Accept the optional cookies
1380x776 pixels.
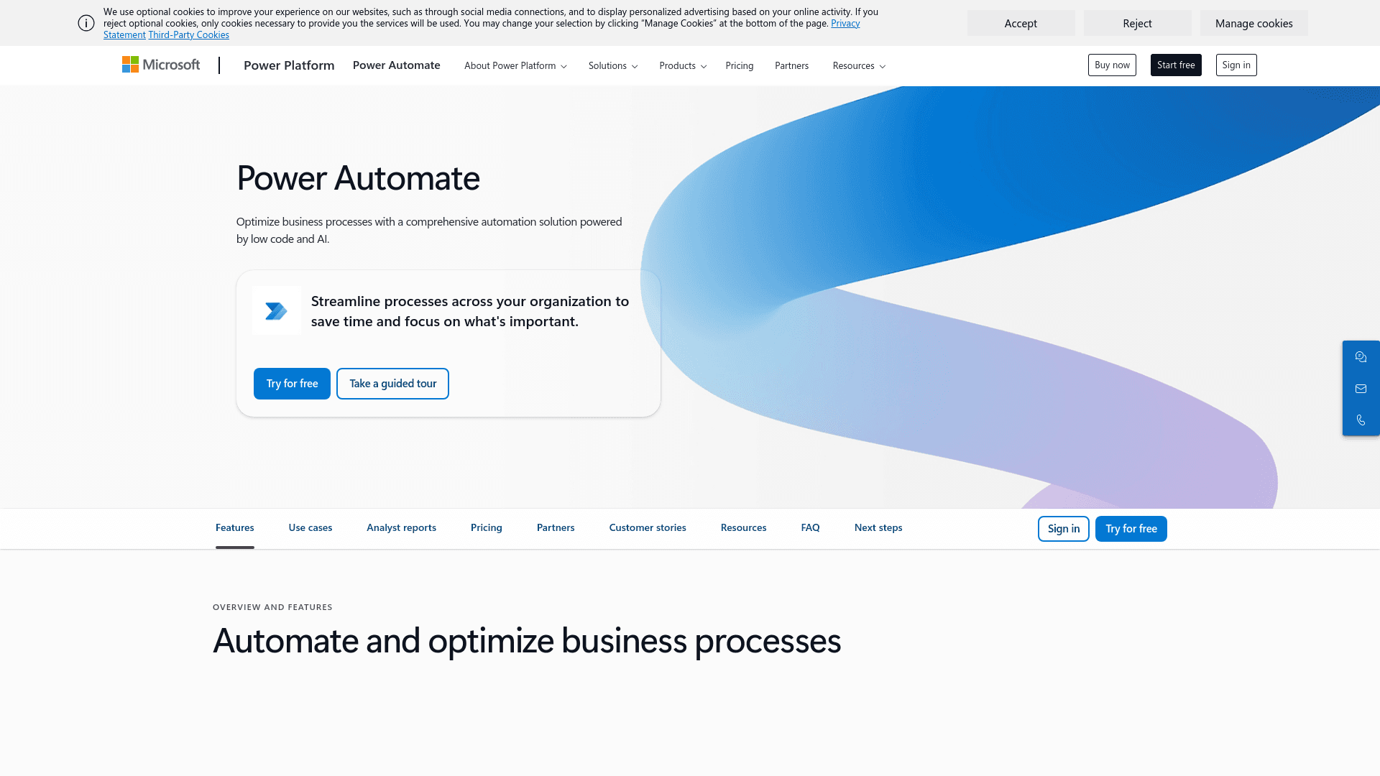[1021, 23]
